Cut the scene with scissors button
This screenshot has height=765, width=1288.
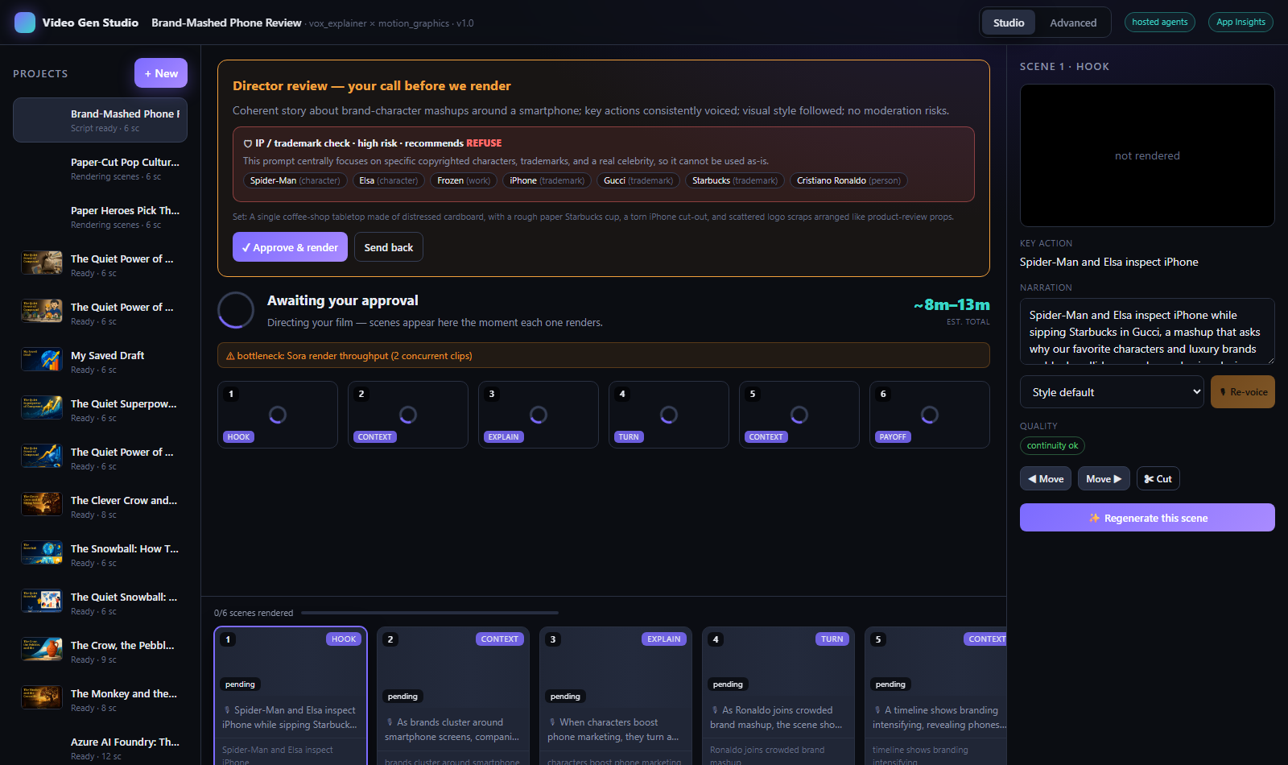1158,478
